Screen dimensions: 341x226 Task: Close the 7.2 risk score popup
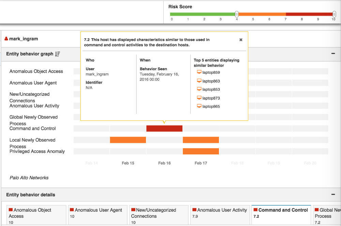[x=241, y=40]
